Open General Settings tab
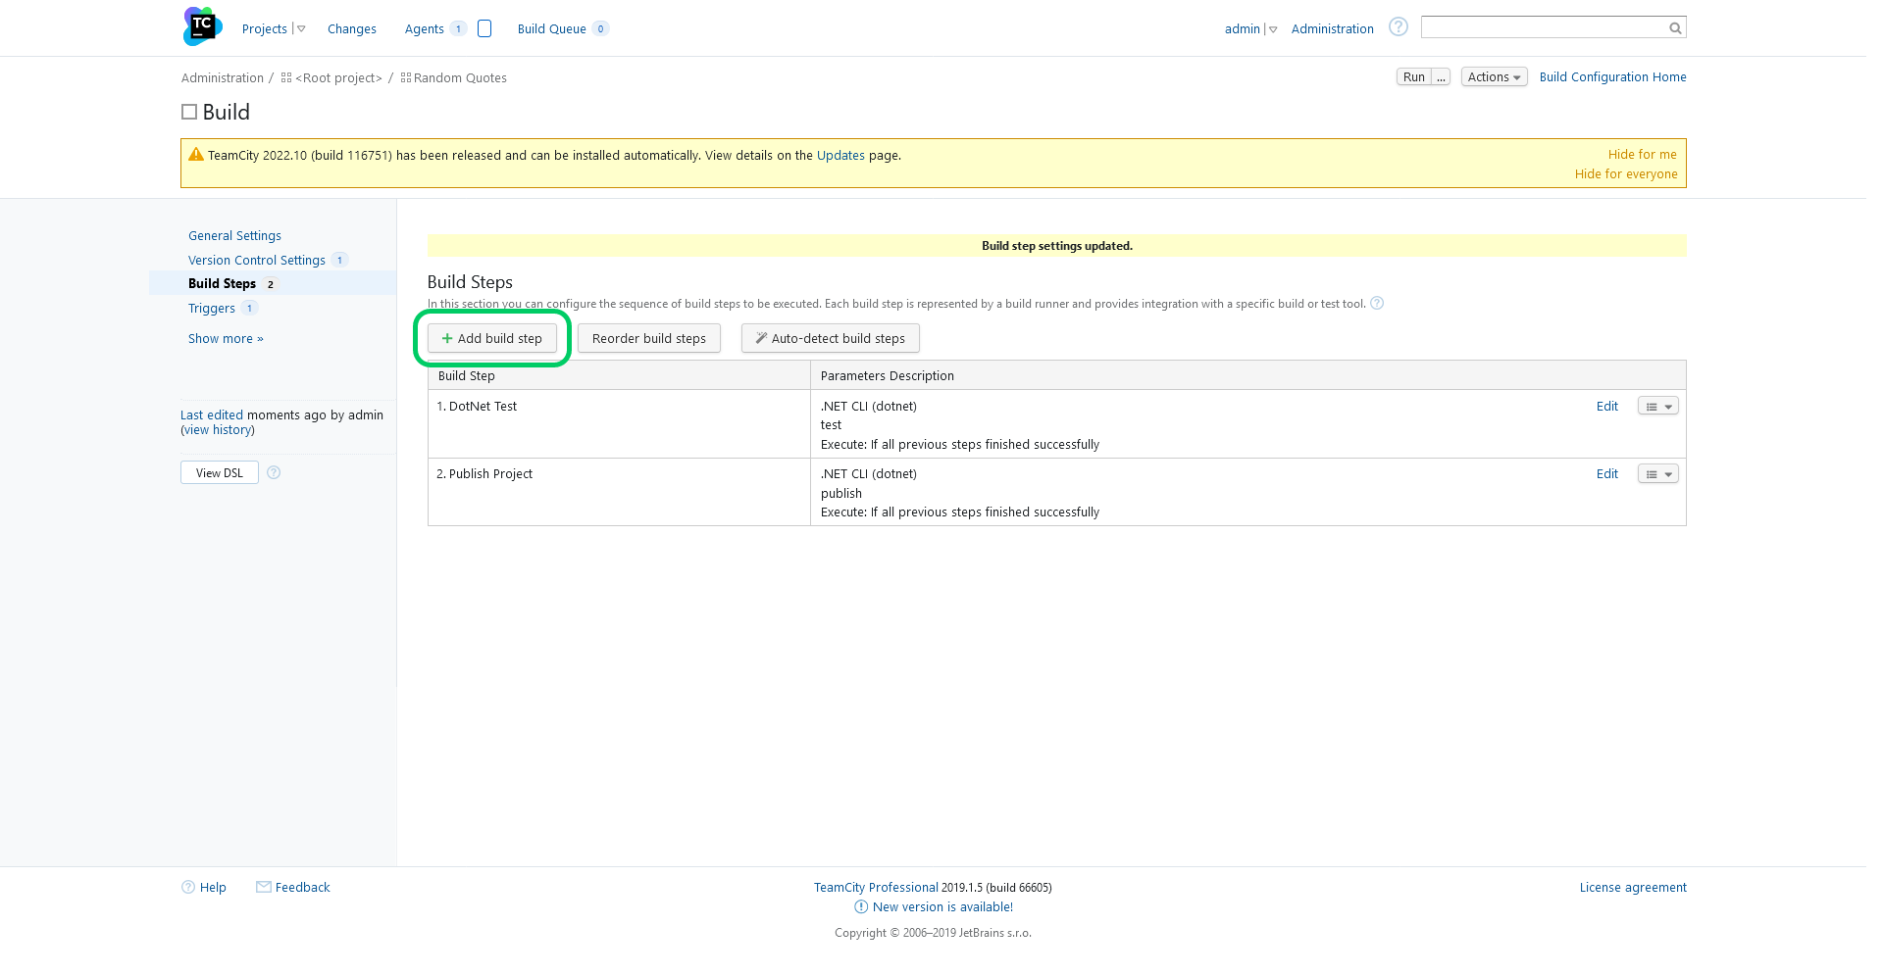The width and height of the screenshot is (1883, 975). pos(234,236)
